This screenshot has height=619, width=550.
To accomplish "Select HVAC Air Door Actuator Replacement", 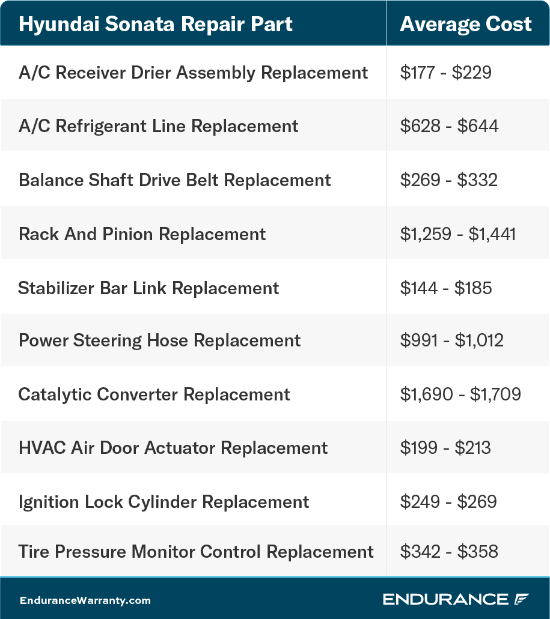I will pos(173,448).
